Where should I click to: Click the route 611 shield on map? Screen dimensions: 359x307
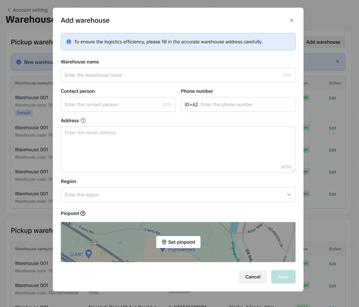click(x=94, y=242)
